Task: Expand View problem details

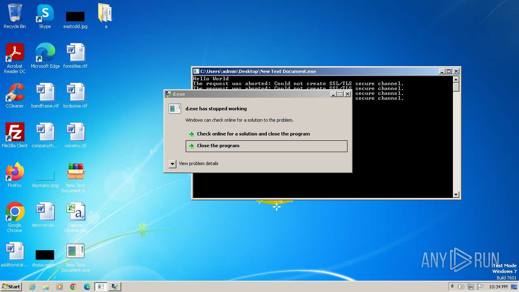Action: click(194, 164)
